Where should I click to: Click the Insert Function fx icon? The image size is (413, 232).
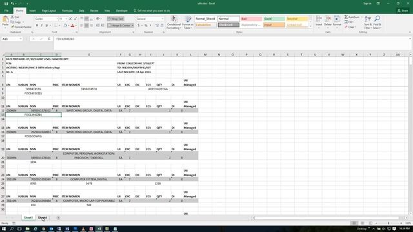click(x=49, y=39)
